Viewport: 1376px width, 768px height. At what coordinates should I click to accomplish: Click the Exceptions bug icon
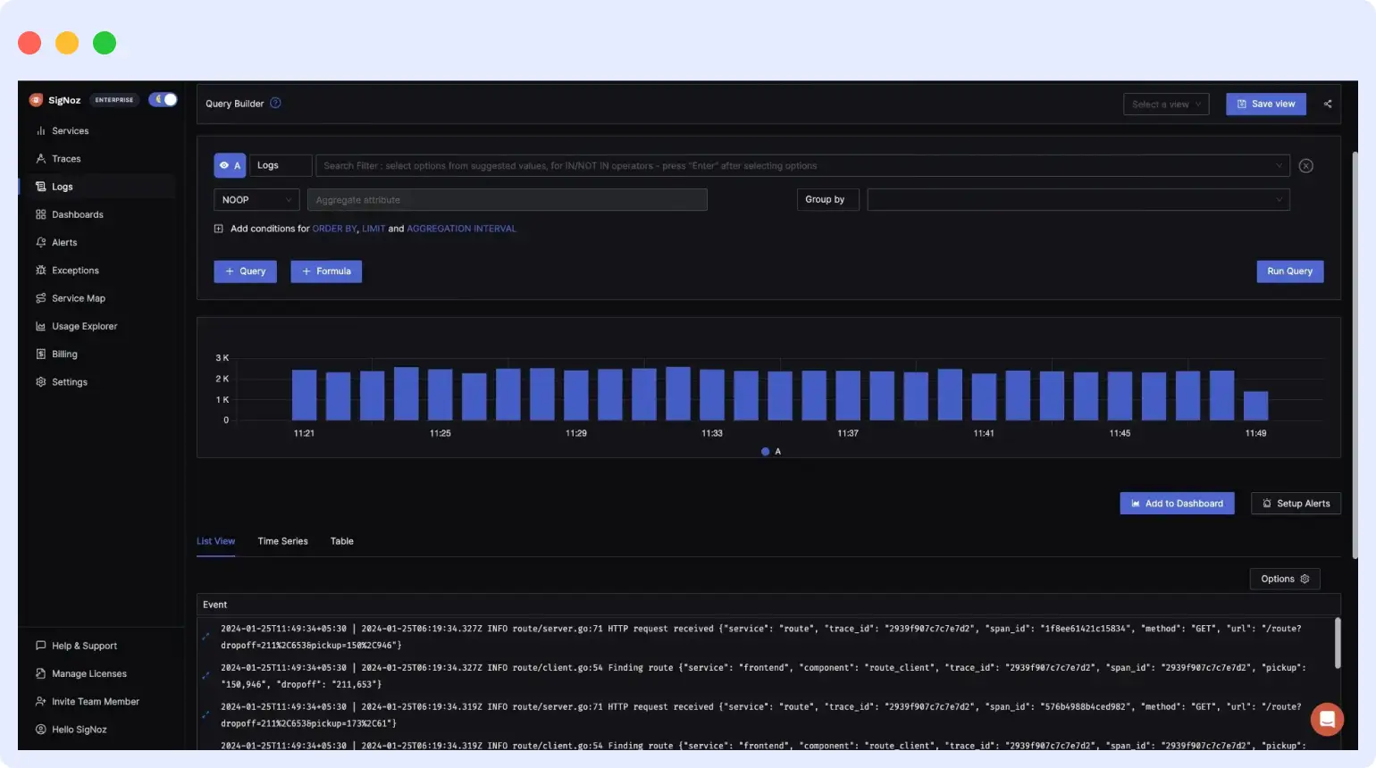40,271
